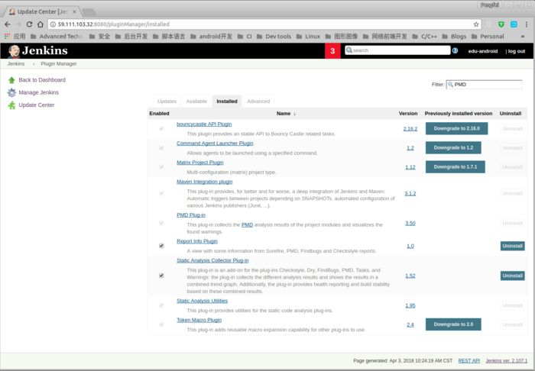Toggle Maven Integration plugin enabled checkbox
Image resolution: width=535 pixels, height=371 pixels.
(x=161, y=193)
